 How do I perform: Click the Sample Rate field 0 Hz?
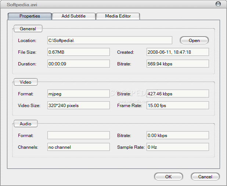[x=178, y=147]
